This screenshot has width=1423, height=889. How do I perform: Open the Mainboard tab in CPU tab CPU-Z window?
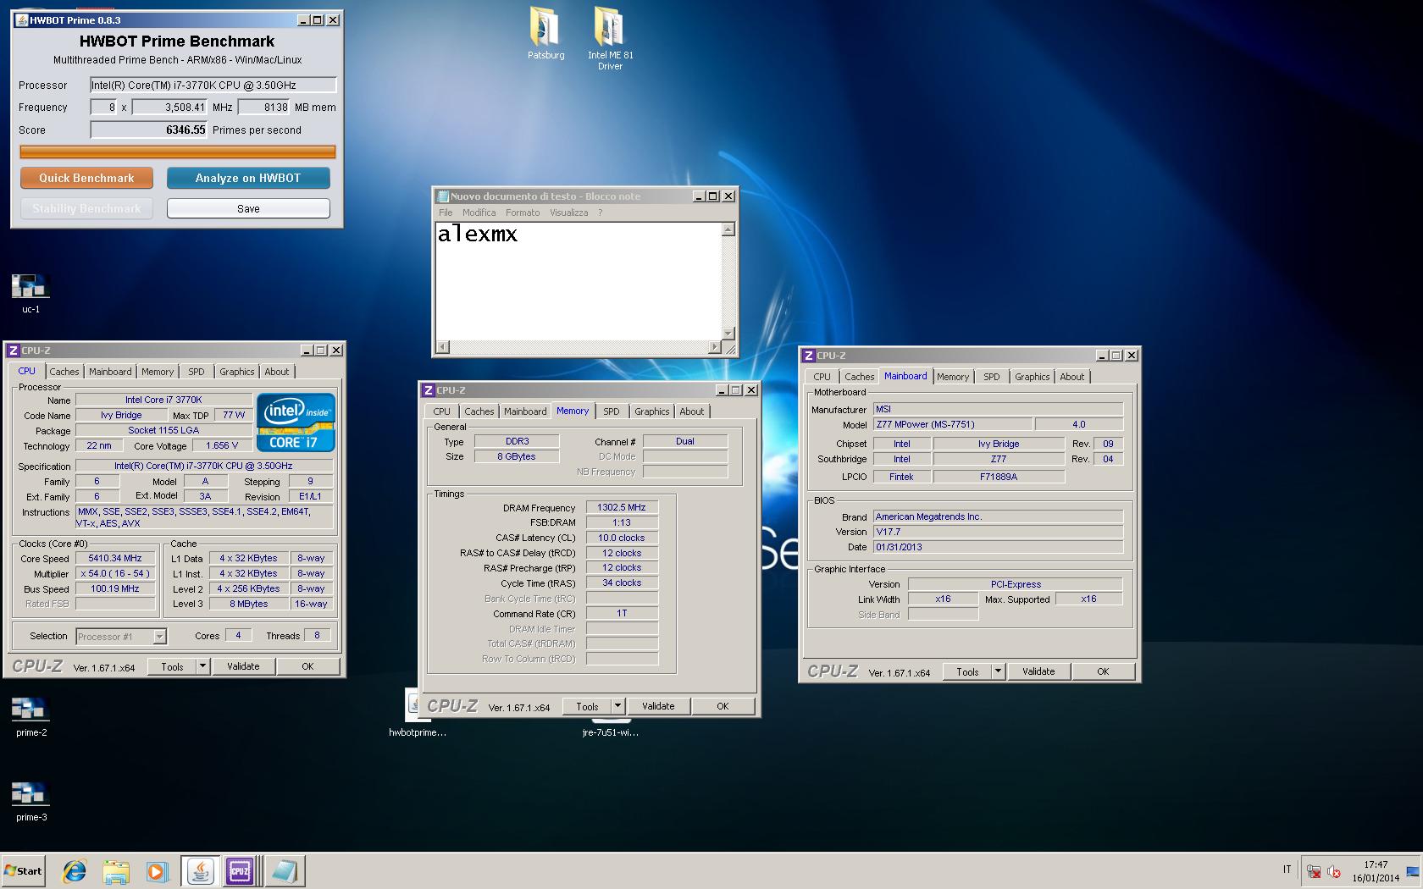(x=110, y=372)
